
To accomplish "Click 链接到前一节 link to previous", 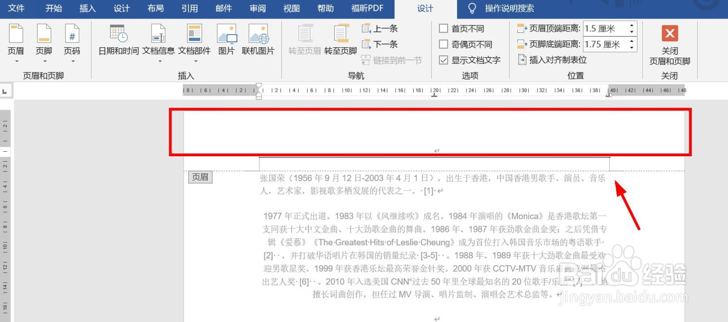I will click(392, 60).
